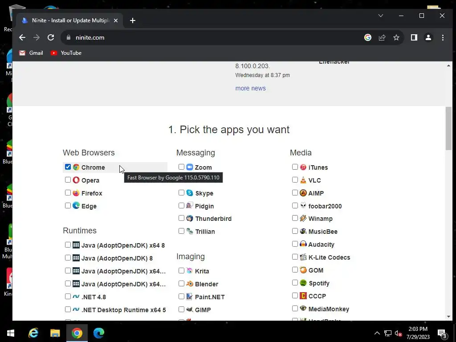Check the Skype checkbox
The image size is (456, 342).
point(181,192)
